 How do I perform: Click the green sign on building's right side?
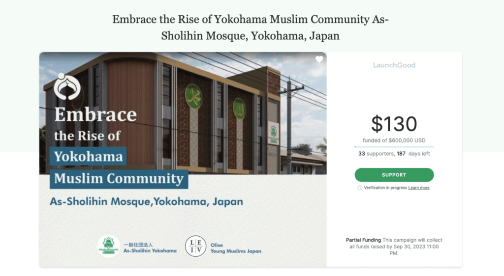pos(273,133)
